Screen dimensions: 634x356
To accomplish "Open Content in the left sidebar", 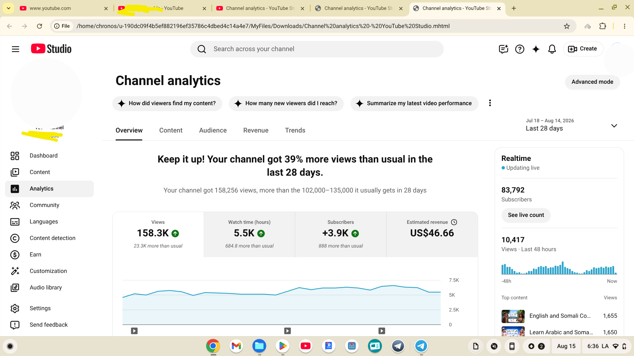I will [x=50, y=172].
